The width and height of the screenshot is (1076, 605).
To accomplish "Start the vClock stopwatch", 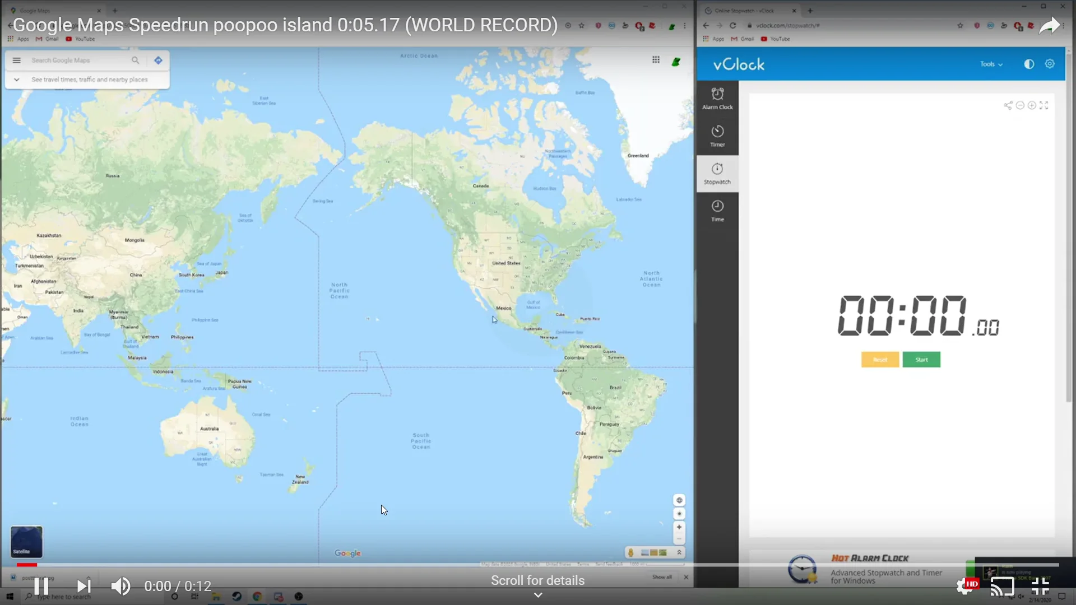I will click(921, 360).
